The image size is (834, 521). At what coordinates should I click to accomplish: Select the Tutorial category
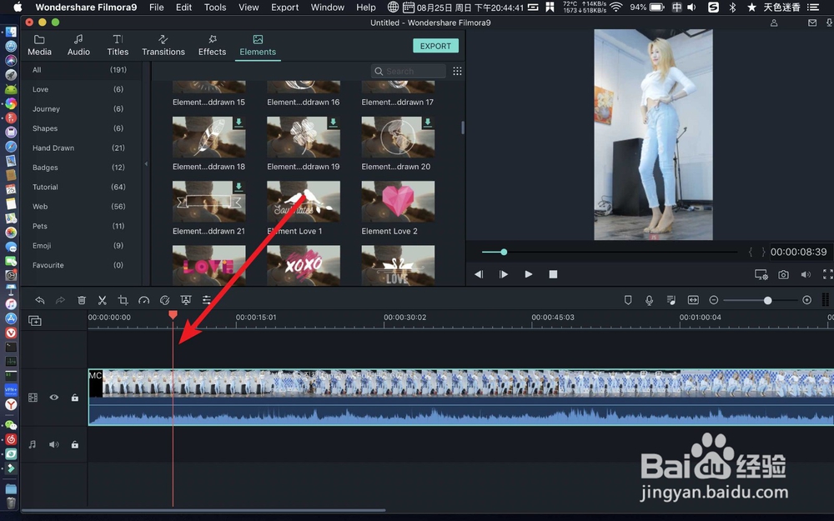[45, 187]
